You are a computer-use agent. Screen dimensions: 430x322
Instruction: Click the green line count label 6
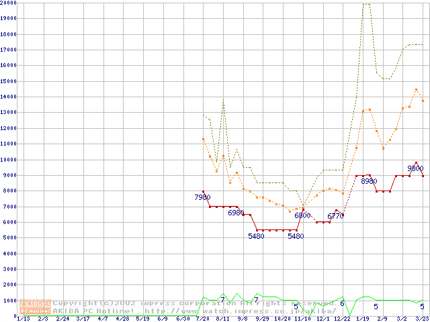pyautogui.click(x=342, y=303)
